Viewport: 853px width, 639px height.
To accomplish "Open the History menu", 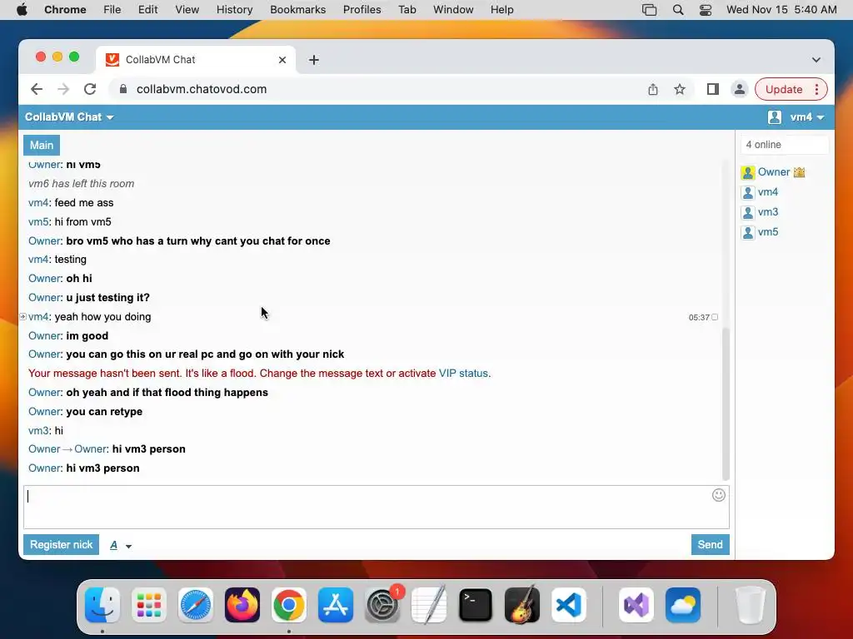I will click(x=234, y=10).
